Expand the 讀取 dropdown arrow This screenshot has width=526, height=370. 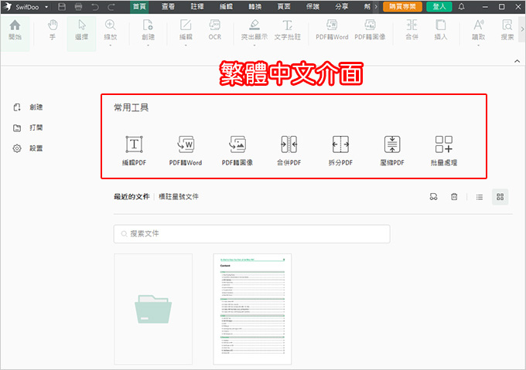(x=478, y=45)
